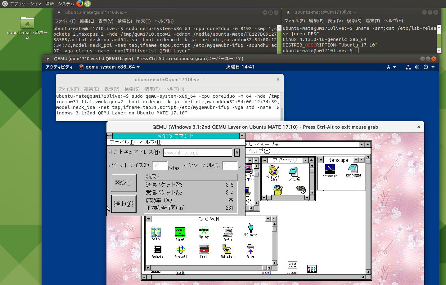Select the Wlpr printer icon
446x285 pixels.
tap(251, 252)
